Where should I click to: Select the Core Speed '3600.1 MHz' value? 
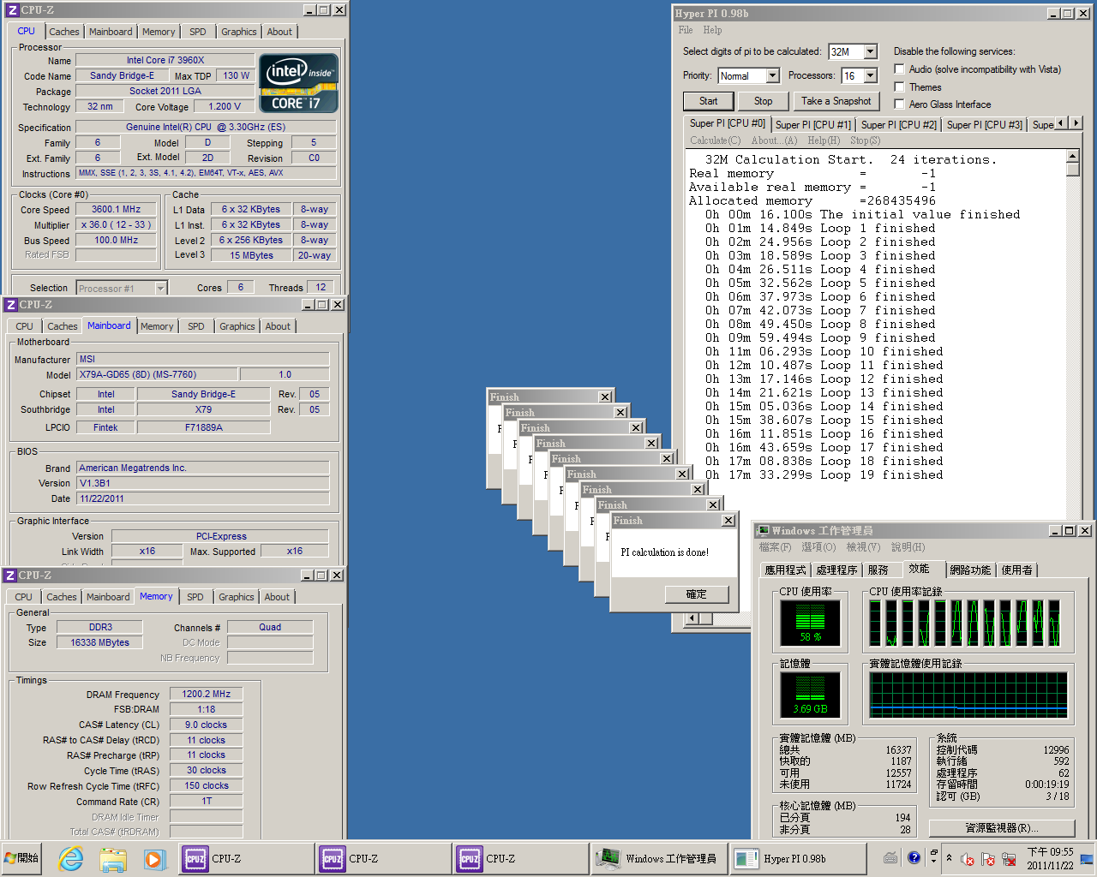tap(116, 210)
